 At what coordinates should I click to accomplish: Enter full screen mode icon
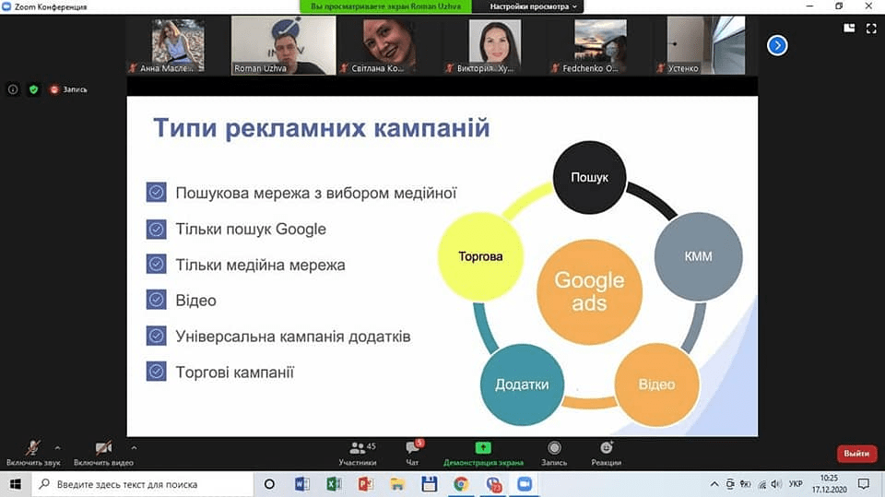(x=871, y=29)
